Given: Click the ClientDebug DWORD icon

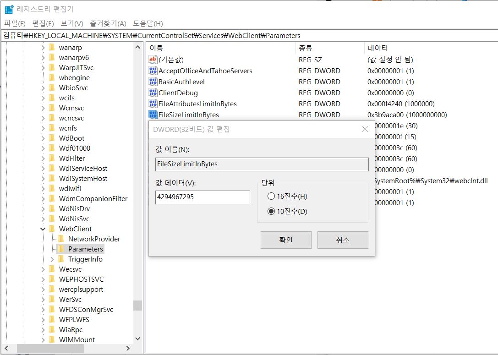Looking at the screenshot, I should (153, 93).
